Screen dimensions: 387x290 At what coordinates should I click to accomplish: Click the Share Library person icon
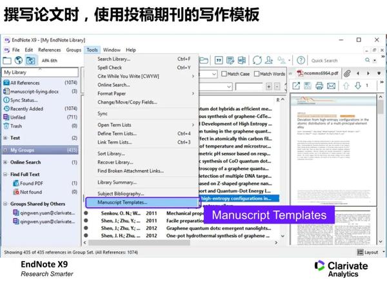268,61
